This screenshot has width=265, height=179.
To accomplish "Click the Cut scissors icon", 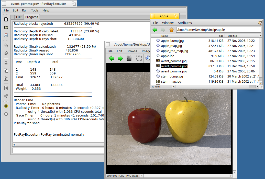I will (x=6, y=63).
